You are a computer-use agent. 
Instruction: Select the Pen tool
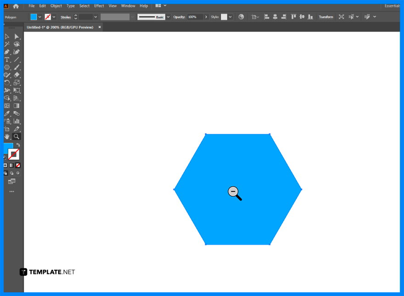[x=7, y=51]
